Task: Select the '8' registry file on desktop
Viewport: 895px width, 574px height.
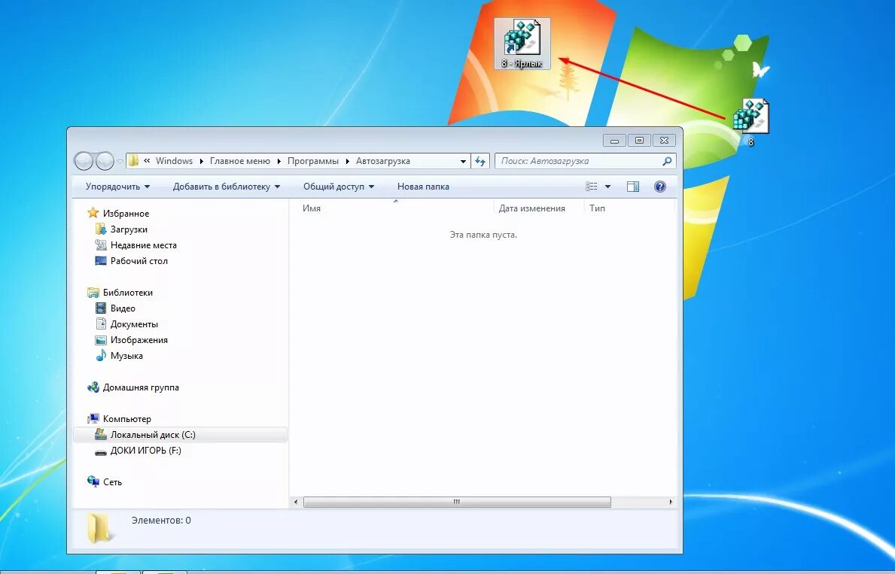Action: click(750, 123)
